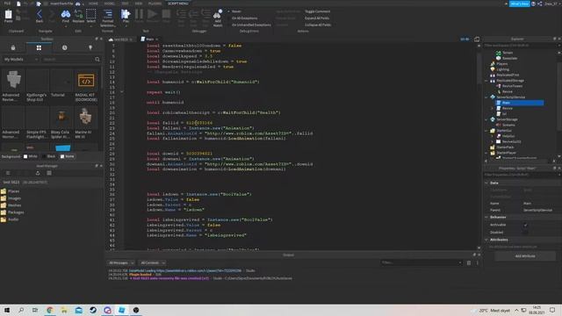Click the Paste clipboard icon
562x316 pixels.
pyautogui.click(x=8, y=16)
